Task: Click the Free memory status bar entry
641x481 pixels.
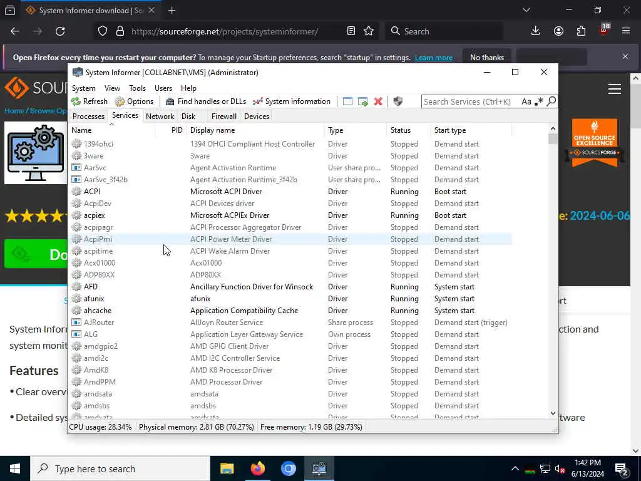Action: pyautogui.click(x=311, y=427)
